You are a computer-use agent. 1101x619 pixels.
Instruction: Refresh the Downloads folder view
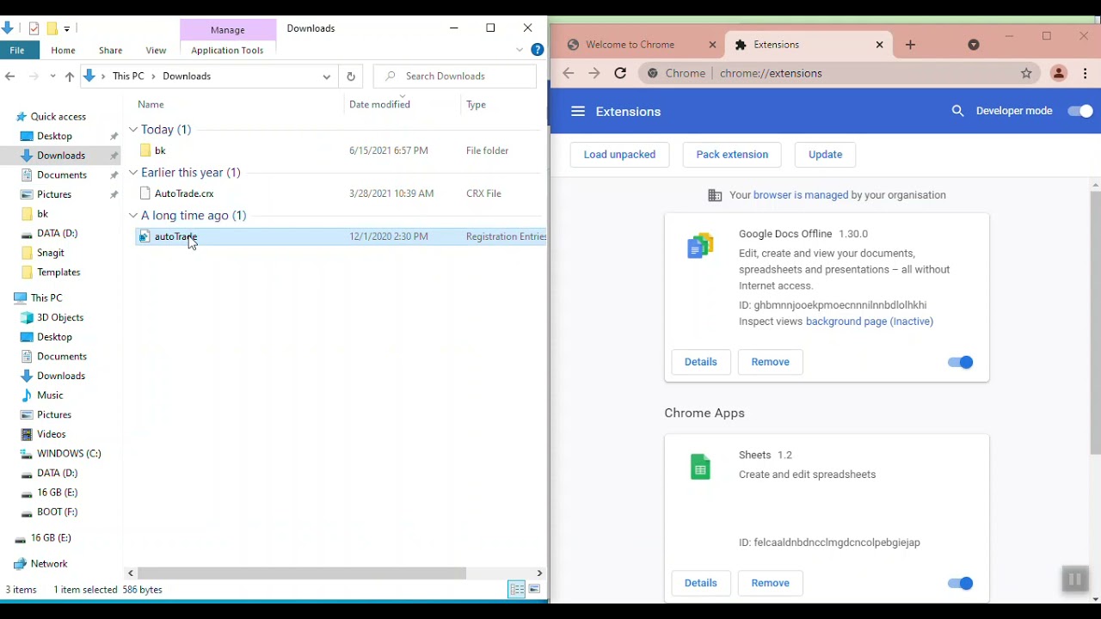(351, 77)
